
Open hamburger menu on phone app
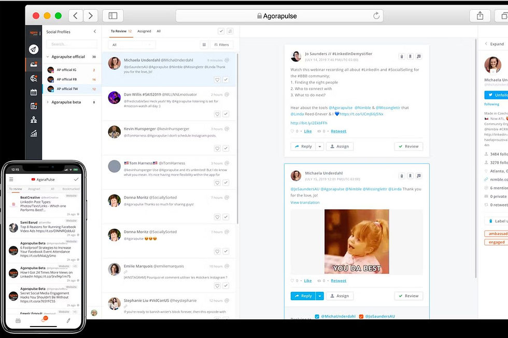[x=11, y=179]
